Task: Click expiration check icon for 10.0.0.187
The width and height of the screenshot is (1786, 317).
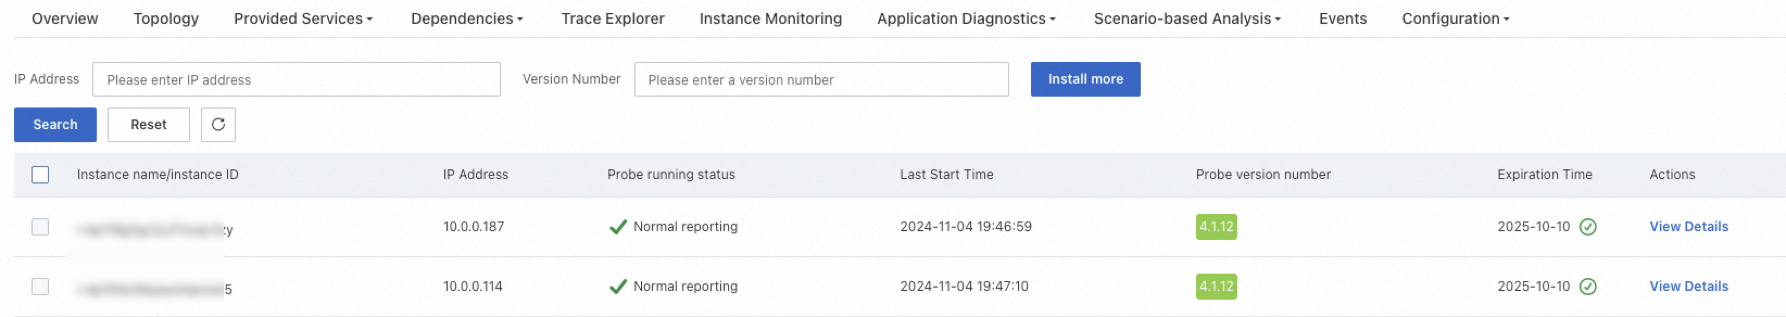Action: point(1588,227)
